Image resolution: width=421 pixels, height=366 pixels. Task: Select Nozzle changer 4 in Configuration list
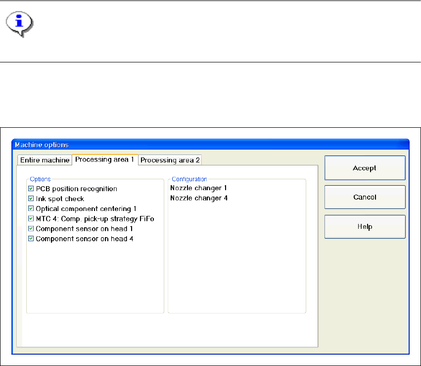coord(198,198)
